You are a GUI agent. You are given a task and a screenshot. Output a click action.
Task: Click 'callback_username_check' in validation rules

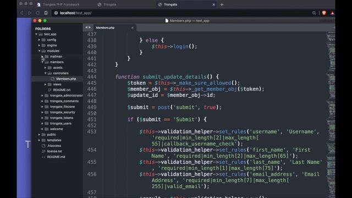[x=199, y=144]
